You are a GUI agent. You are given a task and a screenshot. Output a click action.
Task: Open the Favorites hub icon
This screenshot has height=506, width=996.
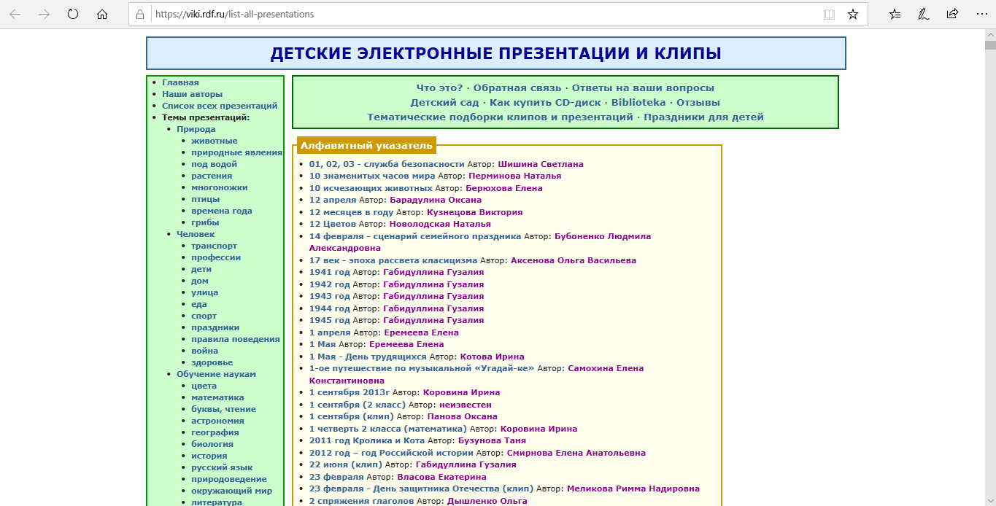[895, 14]
